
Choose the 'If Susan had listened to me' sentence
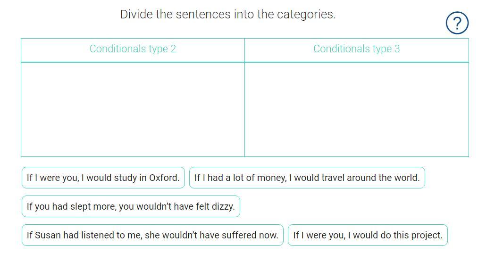point(152,235)
